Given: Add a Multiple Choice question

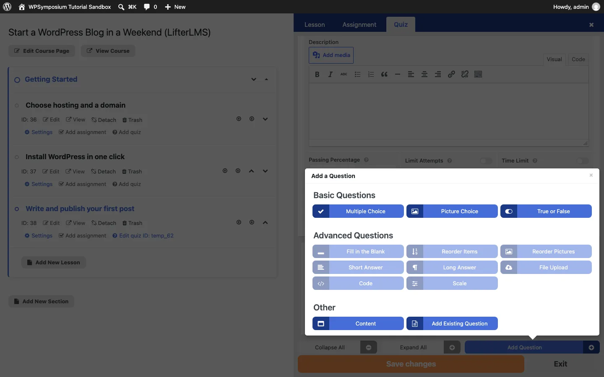Looking at the screenshot, I should (358, 211).
